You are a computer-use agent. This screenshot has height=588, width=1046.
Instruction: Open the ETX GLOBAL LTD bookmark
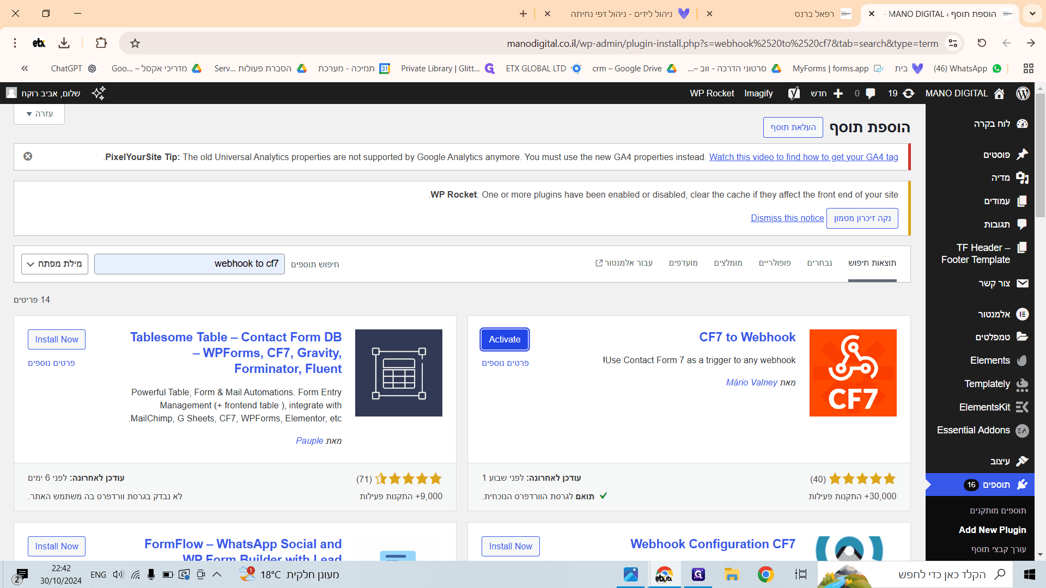pos(544,69)
